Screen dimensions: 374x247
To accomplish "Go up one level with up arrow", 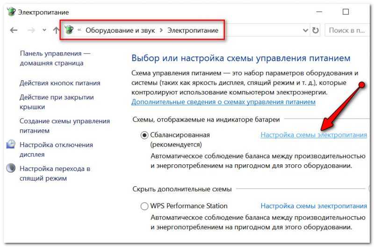I will [x=56, y=30].
